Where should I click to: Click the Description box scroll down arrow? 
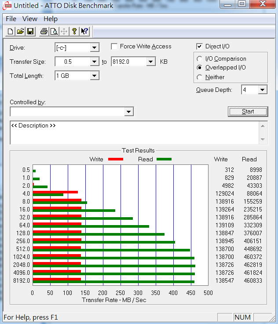coord(263,139)
